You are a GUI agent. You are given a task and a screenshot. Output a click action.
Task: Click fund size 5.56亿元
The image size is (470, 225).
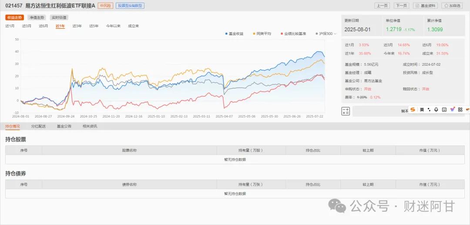371,64
